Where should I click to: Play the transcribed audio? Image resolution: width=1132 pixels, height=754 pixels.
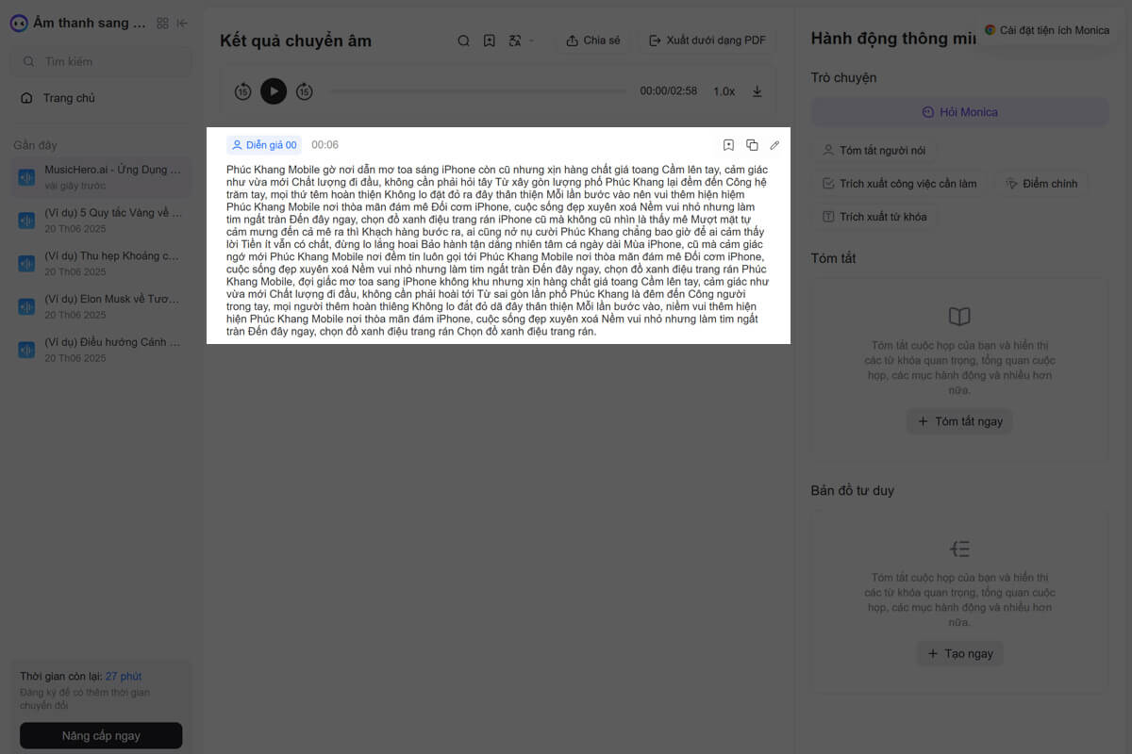[274, 91]
